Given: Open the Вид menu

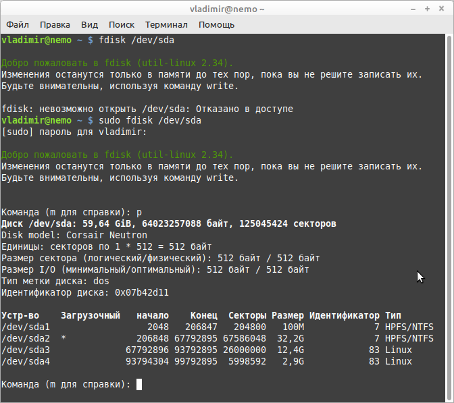Looking at the screenshot, I should (89, 25).
